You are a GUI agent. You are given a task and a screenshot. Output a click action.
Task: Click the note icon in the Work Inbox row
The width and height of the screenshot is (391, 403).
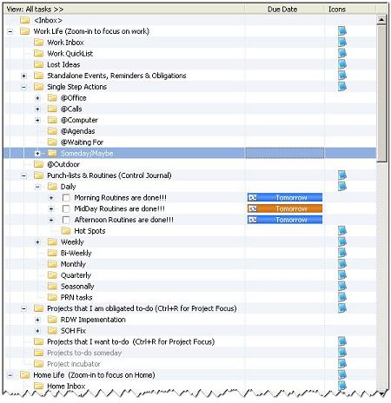click(342, 43)
